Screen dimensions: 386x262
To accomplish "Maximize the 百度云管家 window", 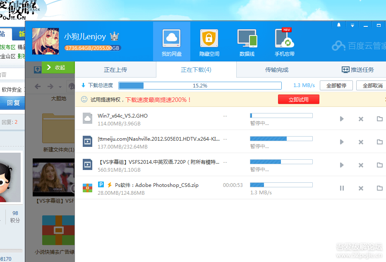I will pos(379,25).
